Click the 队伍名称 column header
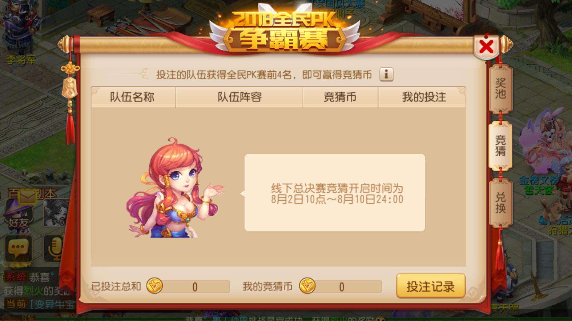This screenshot has height=321, width=572. click(133, 97)
